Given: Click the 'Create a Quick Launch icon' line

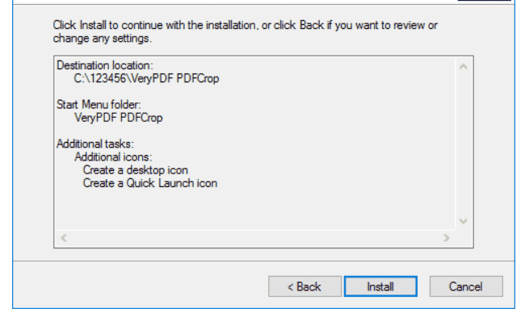Looking at the screenshot, I should 150,183.
